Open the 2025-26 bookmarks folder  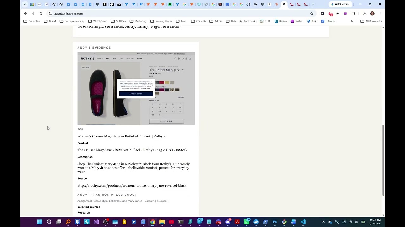tap(198, 21)
